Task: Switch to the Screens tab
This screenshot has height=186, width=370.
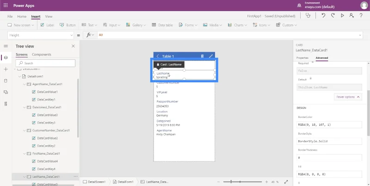Action: [21, 55]
